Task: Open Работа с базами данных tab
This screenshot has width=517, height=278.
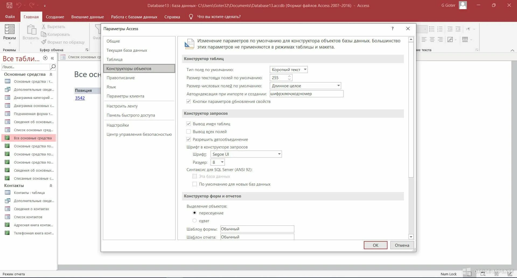Action: pyautogui.click(x=134, y=17)
